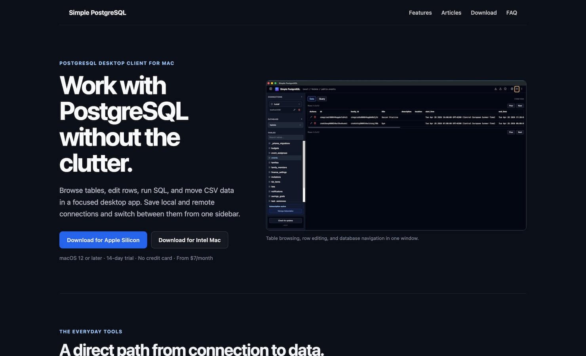Click the layout grid icon in app header

click(x=512, y=89)
